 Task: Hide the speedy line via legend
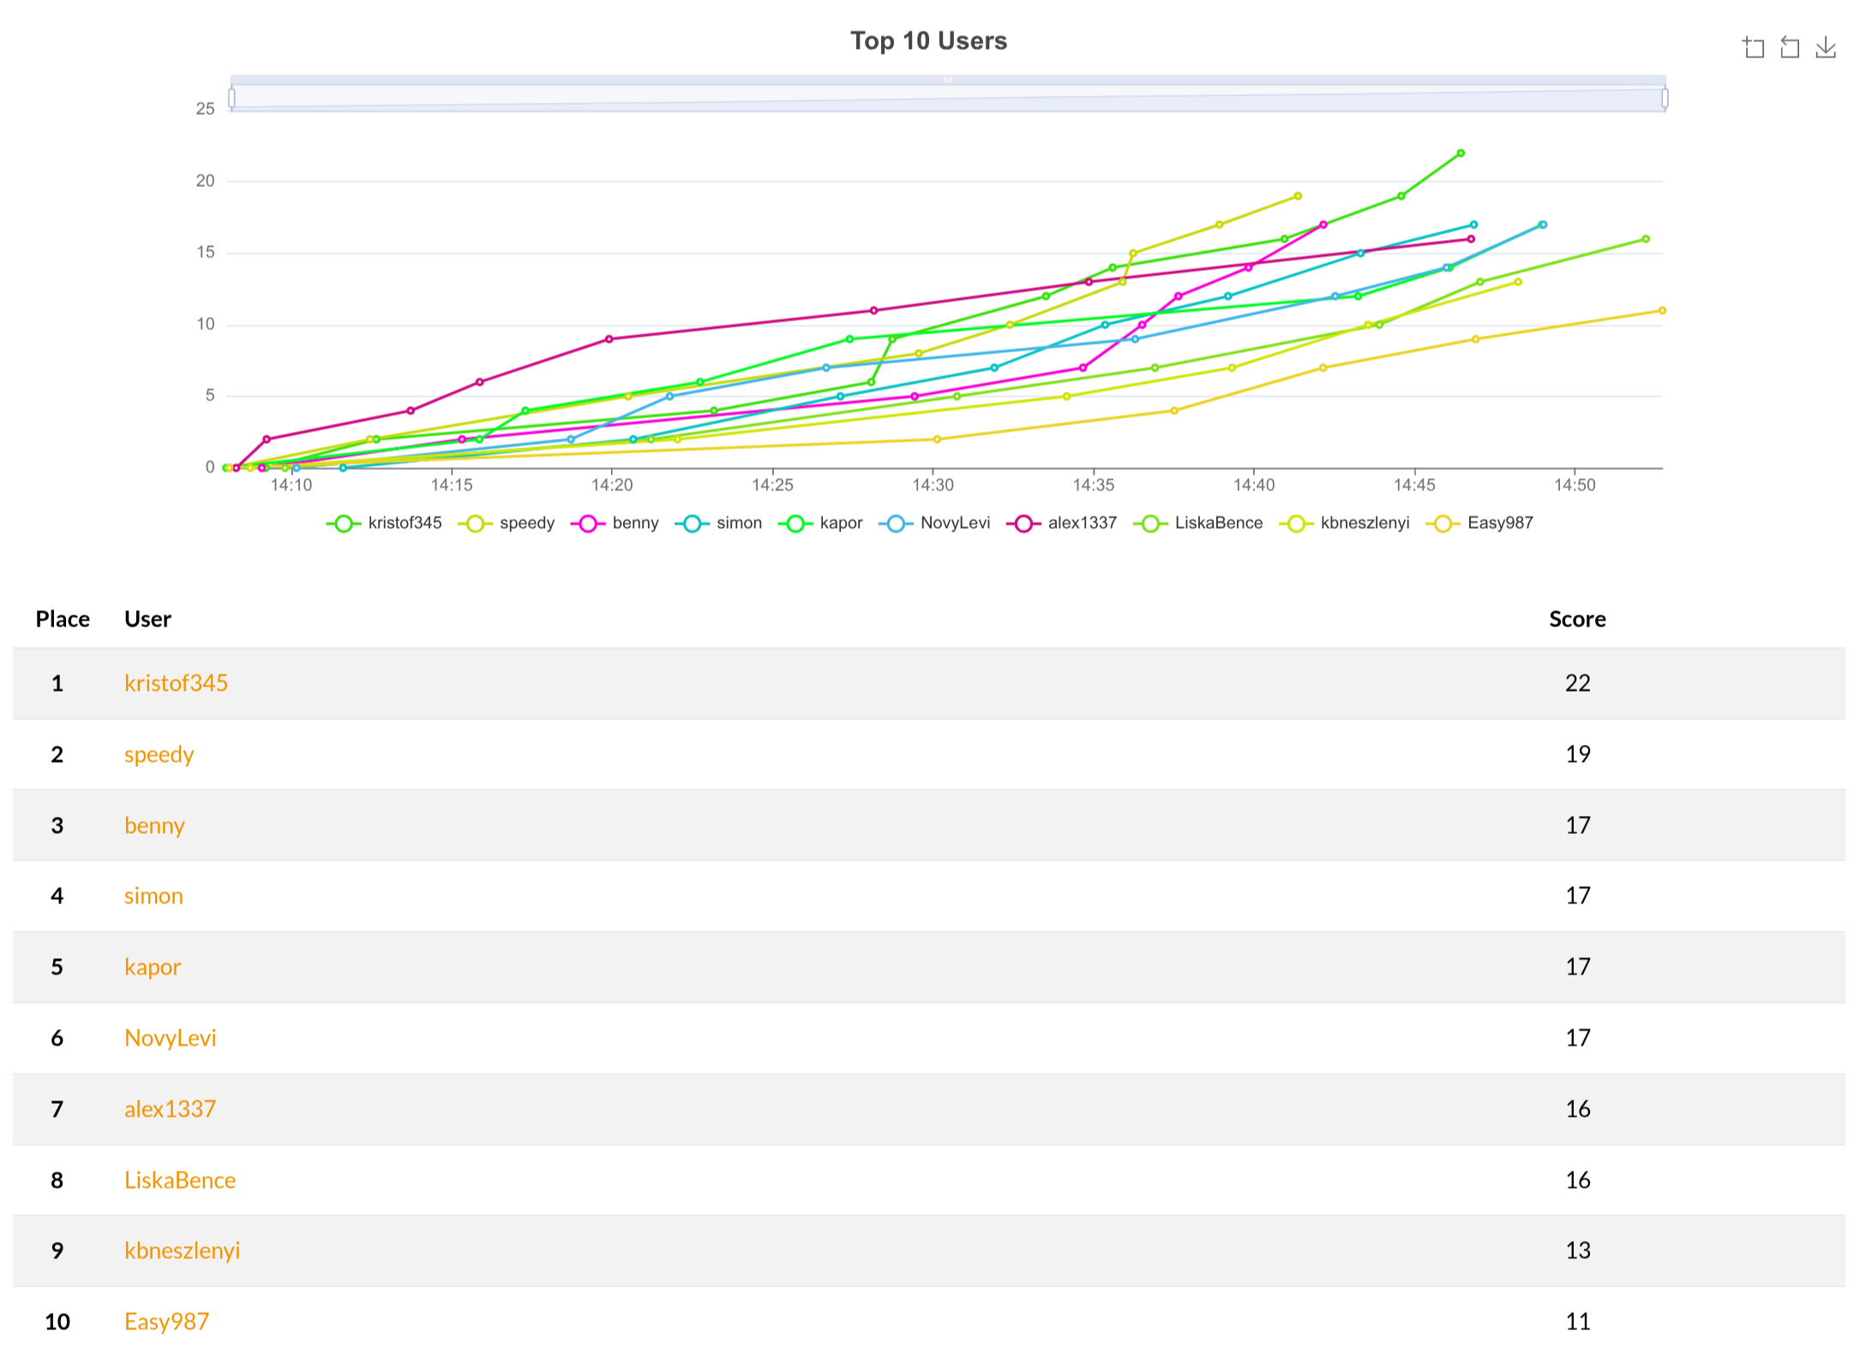point(507,523)
